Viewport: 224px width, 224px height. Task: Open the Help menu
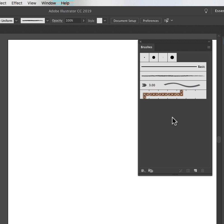(x=65, y=3)
